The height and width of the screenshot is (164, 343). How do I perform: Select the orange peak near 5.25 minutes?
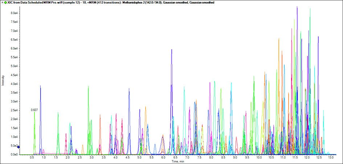146,107
